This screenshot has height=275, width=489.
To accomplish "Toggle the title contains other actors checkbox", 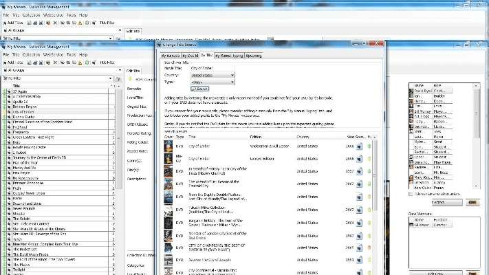I will tap(411, 194).
